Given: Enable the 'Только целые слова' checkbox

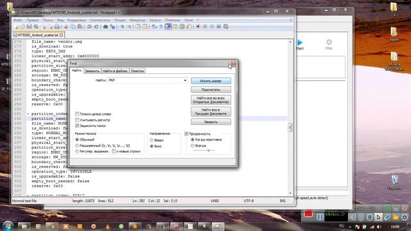Looking at the screenshot, I should [77, 114].
